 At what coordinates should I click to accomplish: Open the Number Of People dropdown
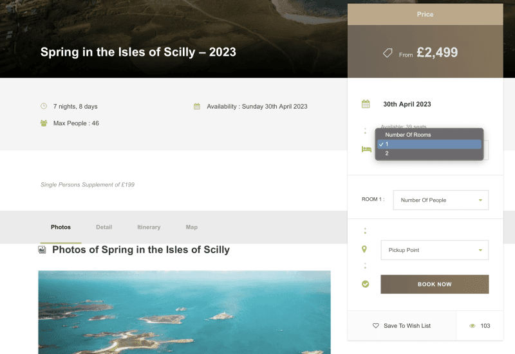[x=440, y=200]
